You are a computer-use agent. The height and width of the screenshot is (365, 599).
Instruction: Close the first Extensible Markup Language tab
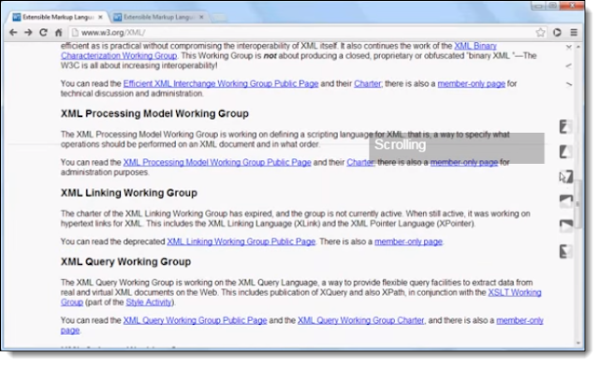click(x=100, y=17)
